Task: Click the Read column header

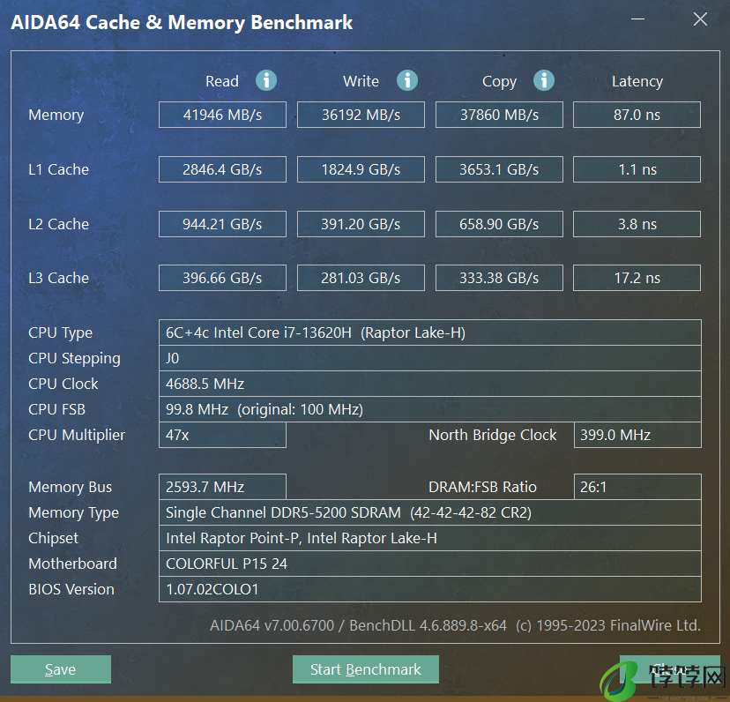Action: (x=222, y=81)
